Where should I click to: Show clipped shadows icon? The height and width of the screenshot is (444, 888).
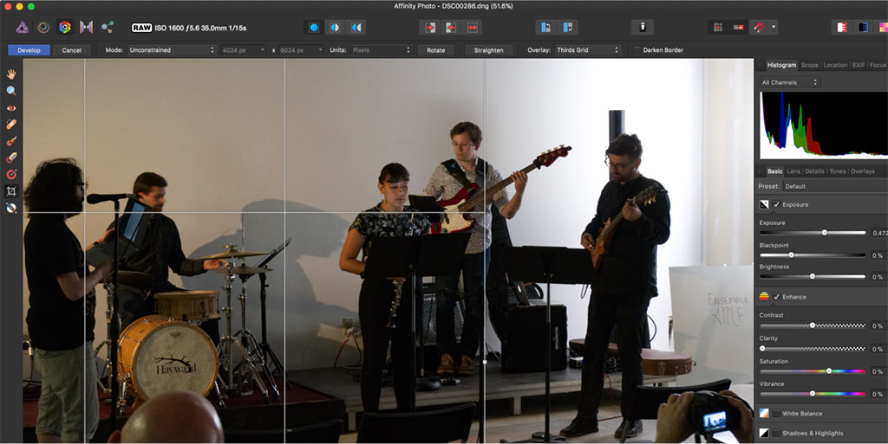click(863, 27)
